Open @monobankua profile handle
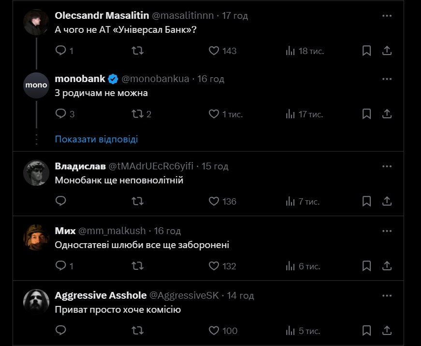This screenshot has width=421, height=346. [x=155, y=79]
